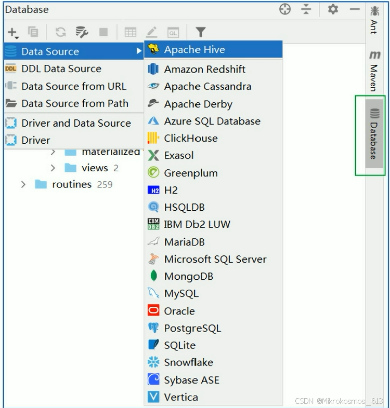Viewport: 390px width, 408px height.
Task: Choose Sybase ASE data source
Action: tap(213, 380)
